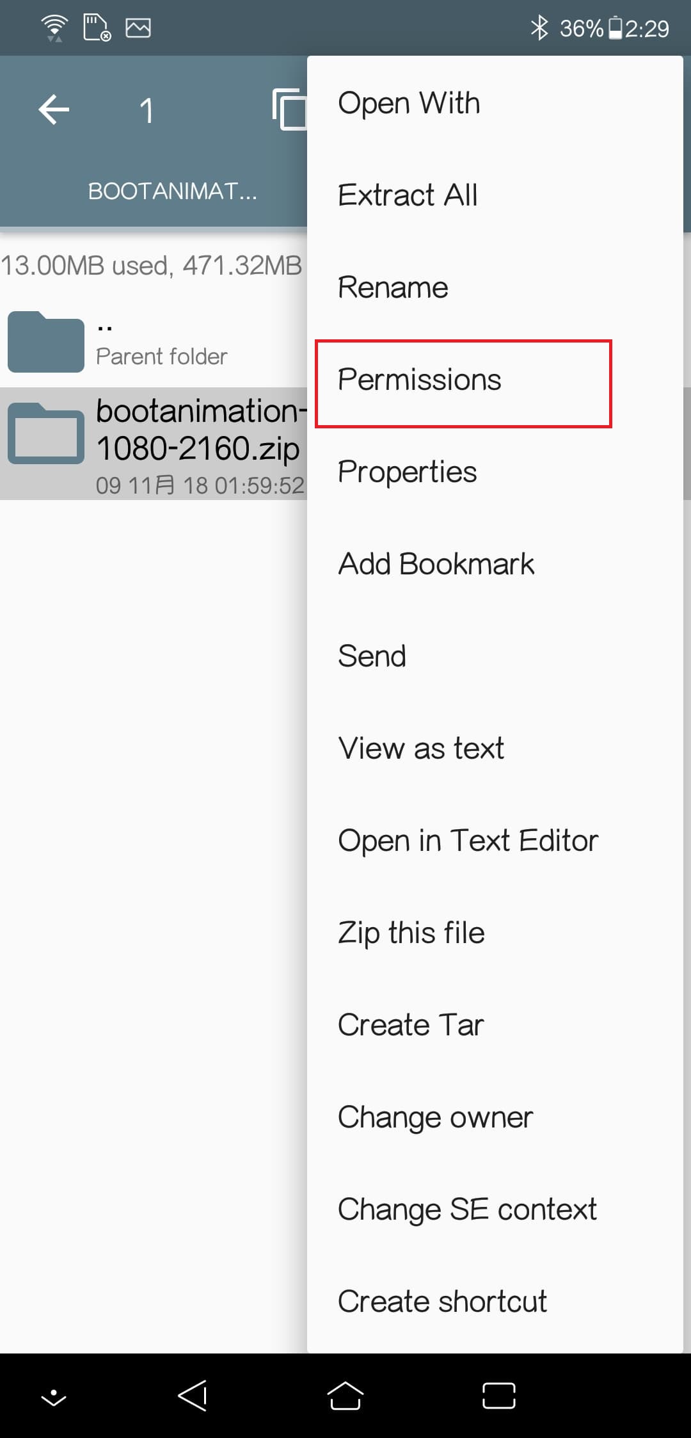
Task: Click the copy icon in toolbar
Action: [290, 109]
